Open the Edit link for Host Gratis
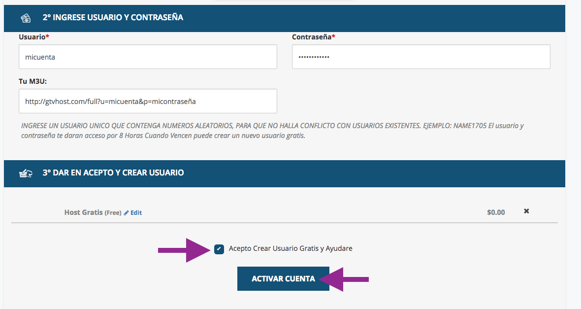 136,213
